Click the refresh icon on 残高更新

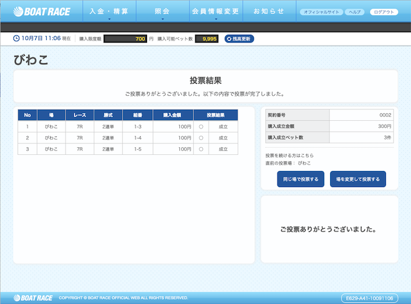tap(229, 39)
